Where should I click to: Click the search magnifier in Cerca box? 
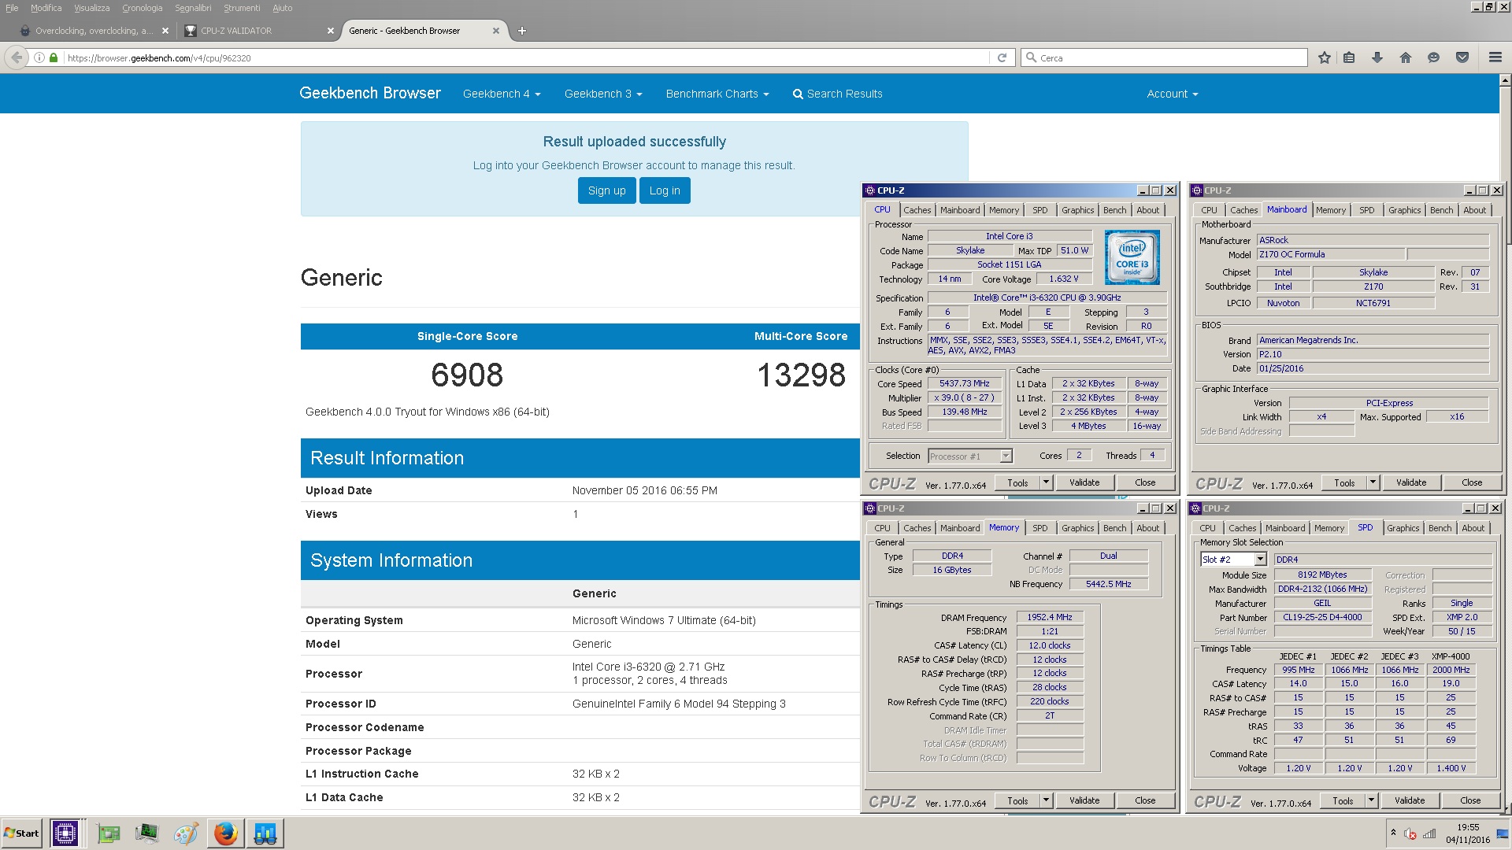(x=1031, y=57)
